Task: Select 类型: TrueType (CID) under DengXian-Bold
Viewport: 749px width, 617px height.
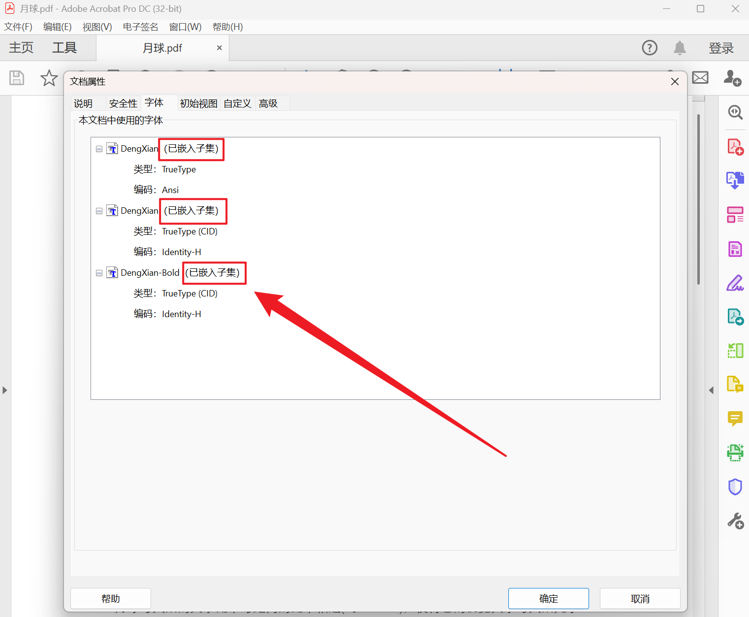Action: tap(176, 293)
